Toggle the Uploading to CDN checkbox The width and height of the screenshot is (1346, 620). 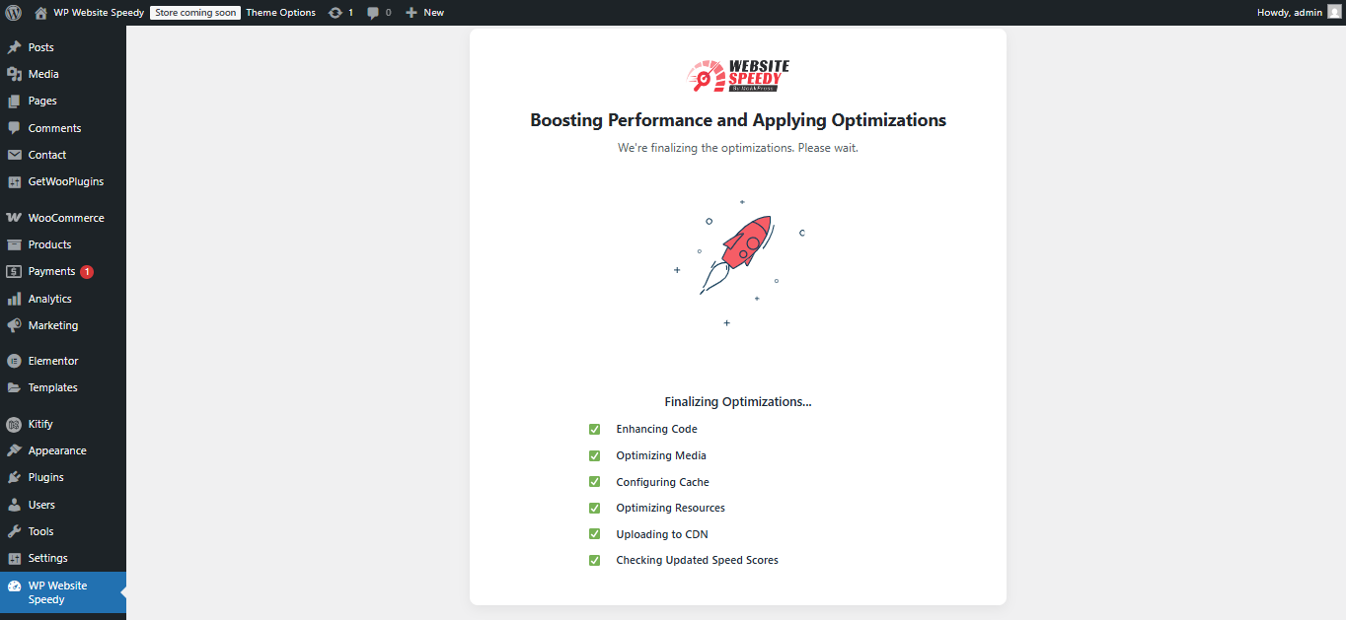(x=594, y=534)
